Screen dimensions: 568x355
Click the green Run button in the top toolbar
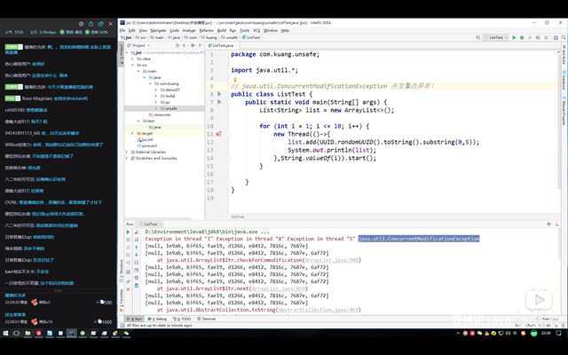tap(516, 38)
